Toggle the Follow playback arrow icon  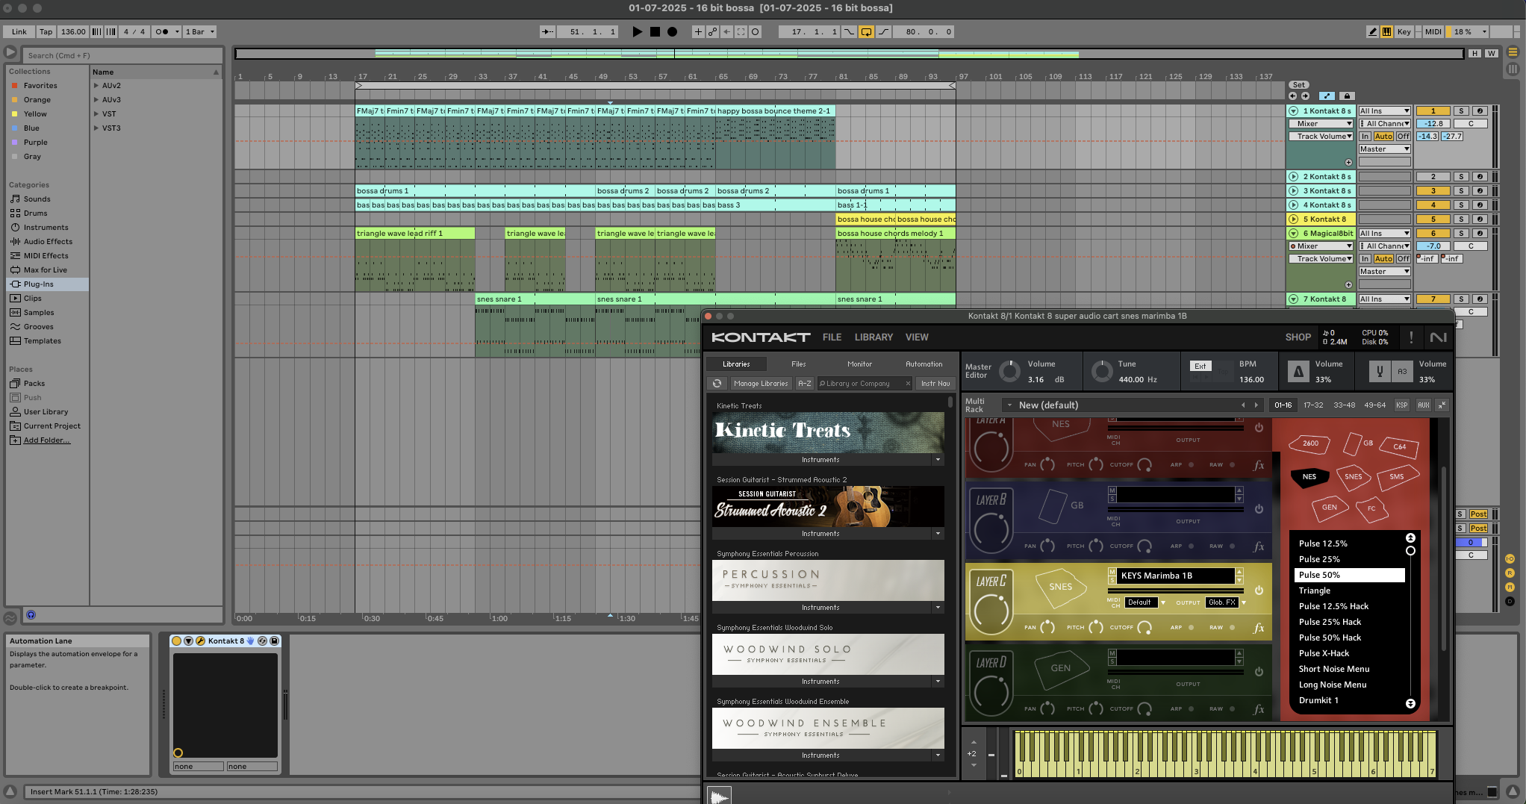[x=548, y=32]
